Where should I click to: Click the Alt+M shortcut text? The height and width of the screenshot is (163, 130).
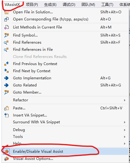click(106, 27)
